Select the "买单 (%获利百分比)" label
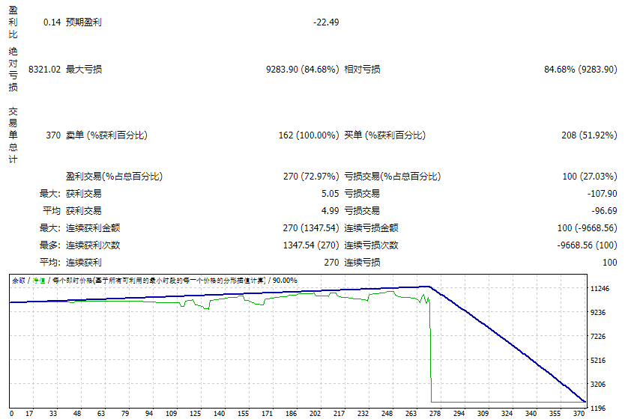Screen dimensions: 625x419 click(384, 135)
